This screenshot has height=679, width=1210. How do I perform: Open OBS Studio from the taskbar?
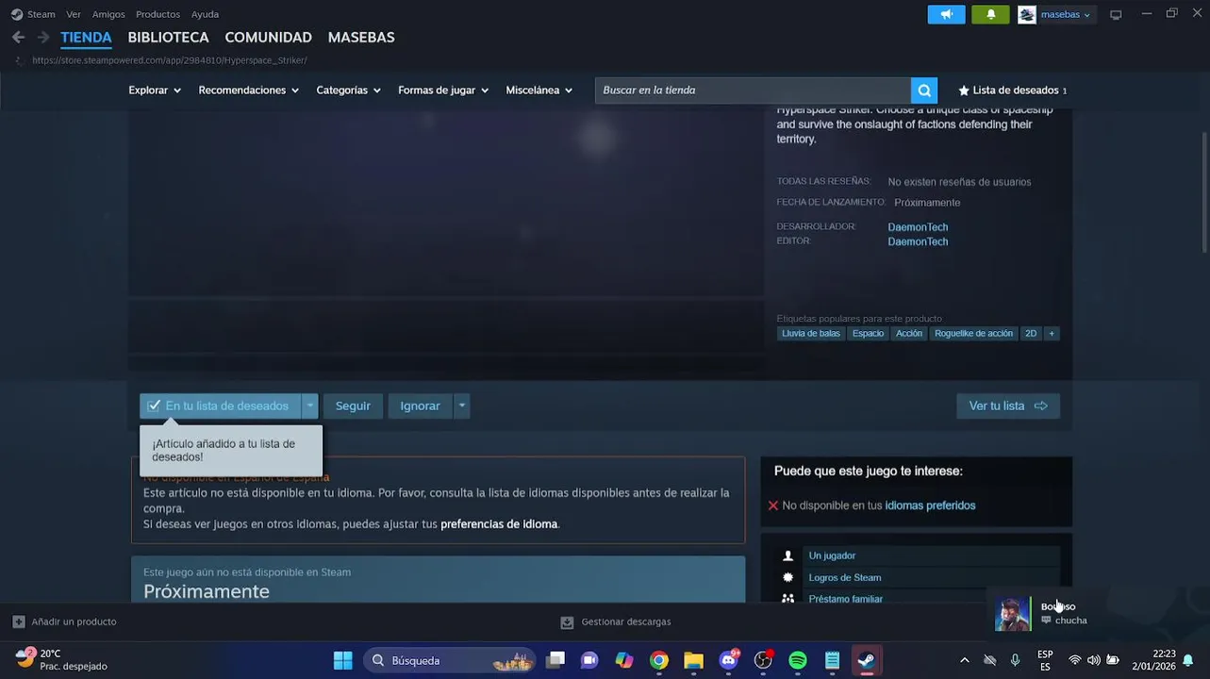(763, 660)
